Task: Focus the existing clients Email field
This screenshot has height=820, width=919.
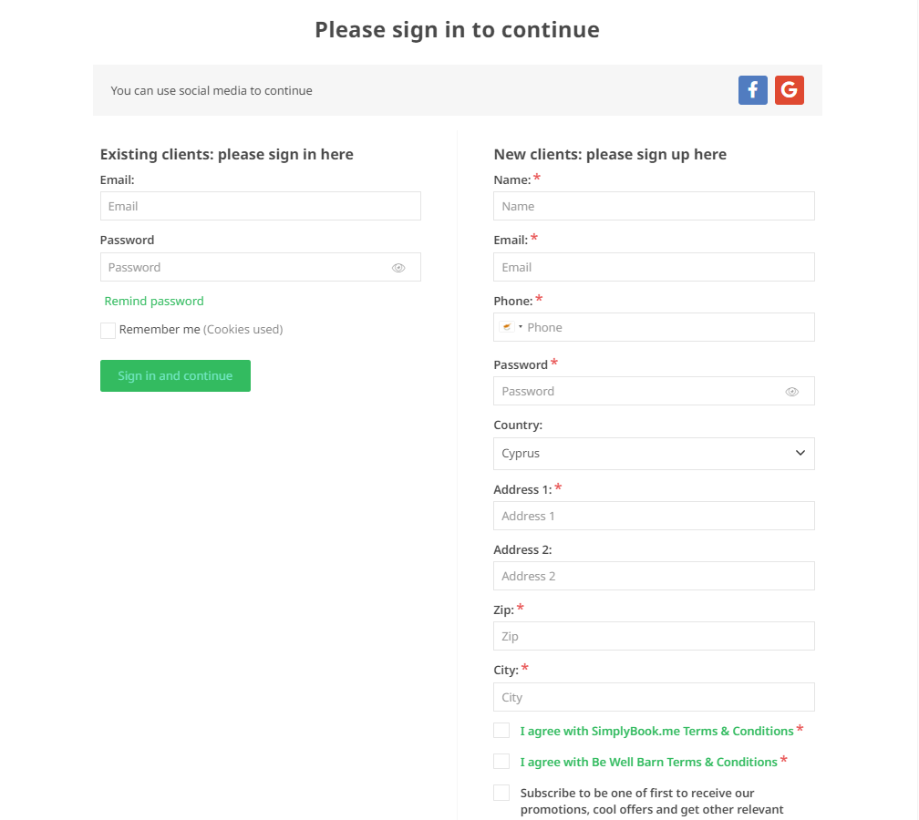Action: click(260, 206)
